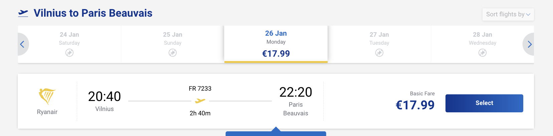Select the 26 Jan Monday date tab
This screenshot has height=136, width=553.
[276, 43]
